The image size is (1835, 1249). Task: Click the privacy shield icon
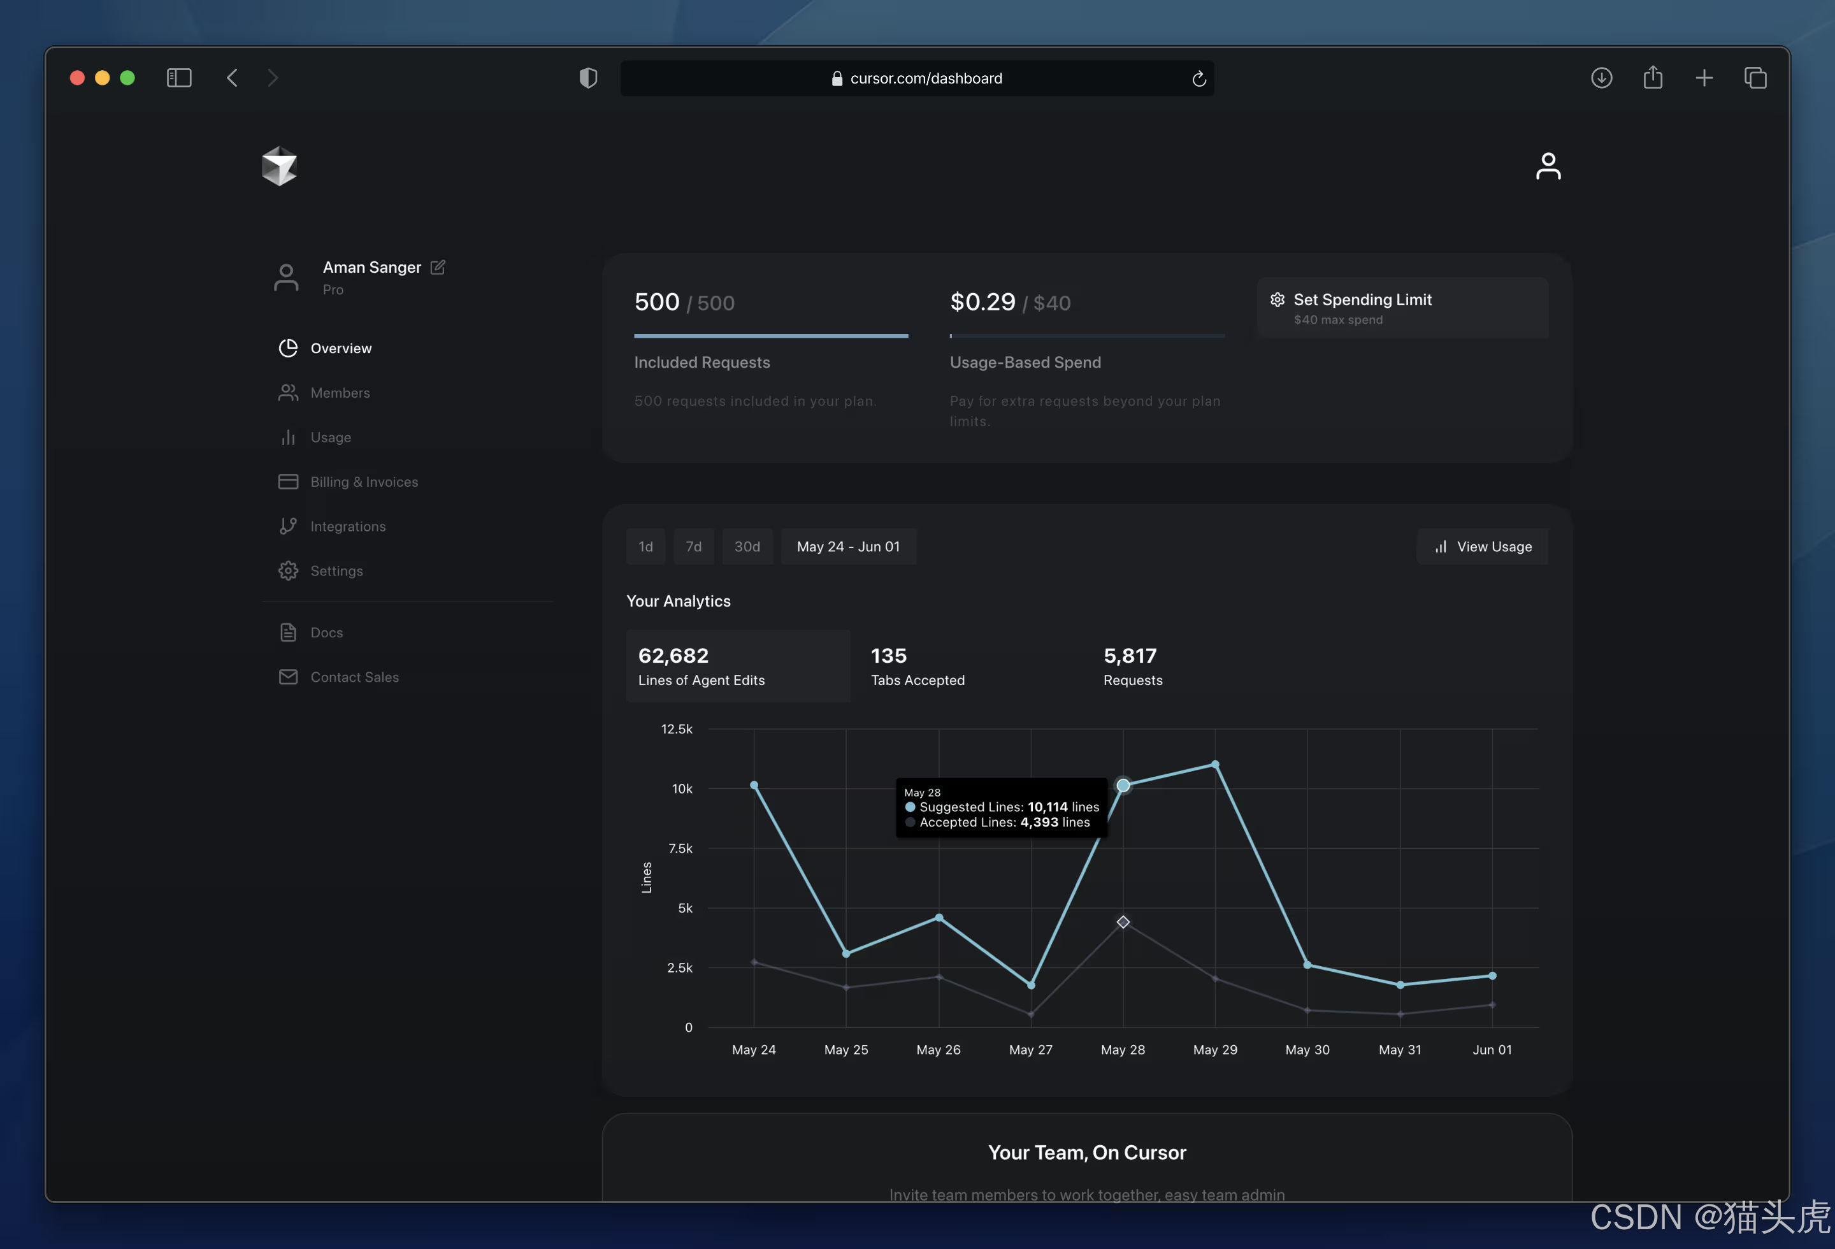588,77
